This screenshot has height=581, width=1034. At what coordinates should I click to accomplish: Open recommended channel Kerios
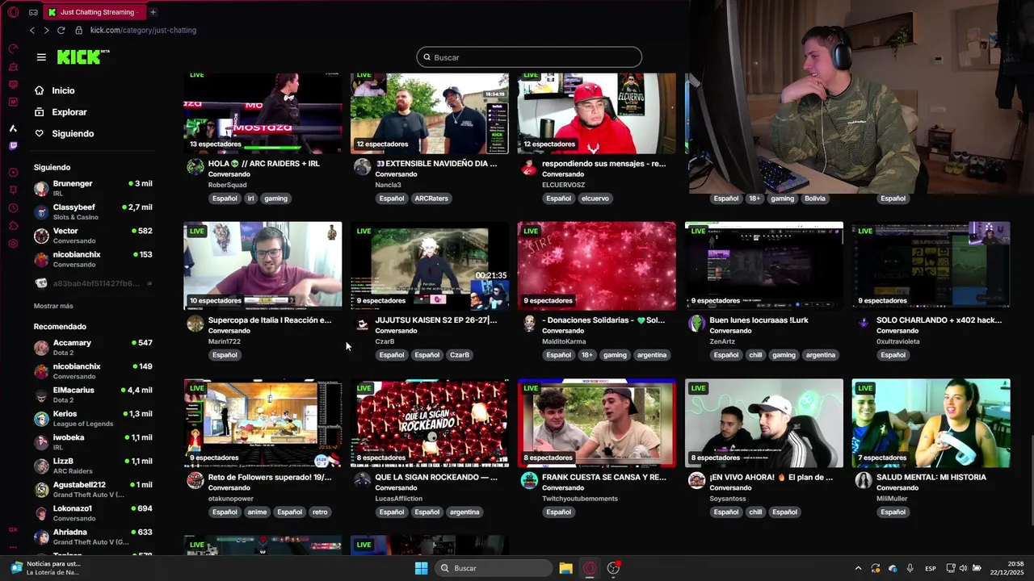pos(93,418)
